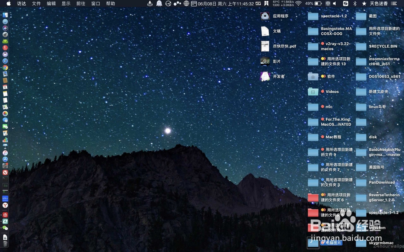Click the 天色迷香 user name
Viewport: 404px width, 252px height.
click(x=379, y=3)
